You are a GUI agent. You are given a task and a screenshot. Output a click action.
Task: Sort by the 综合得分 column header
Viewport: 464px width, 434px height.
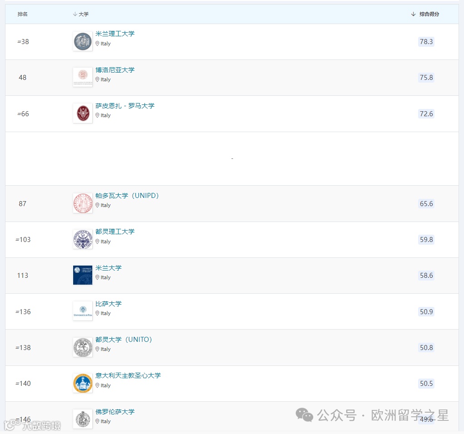point(425,14)
